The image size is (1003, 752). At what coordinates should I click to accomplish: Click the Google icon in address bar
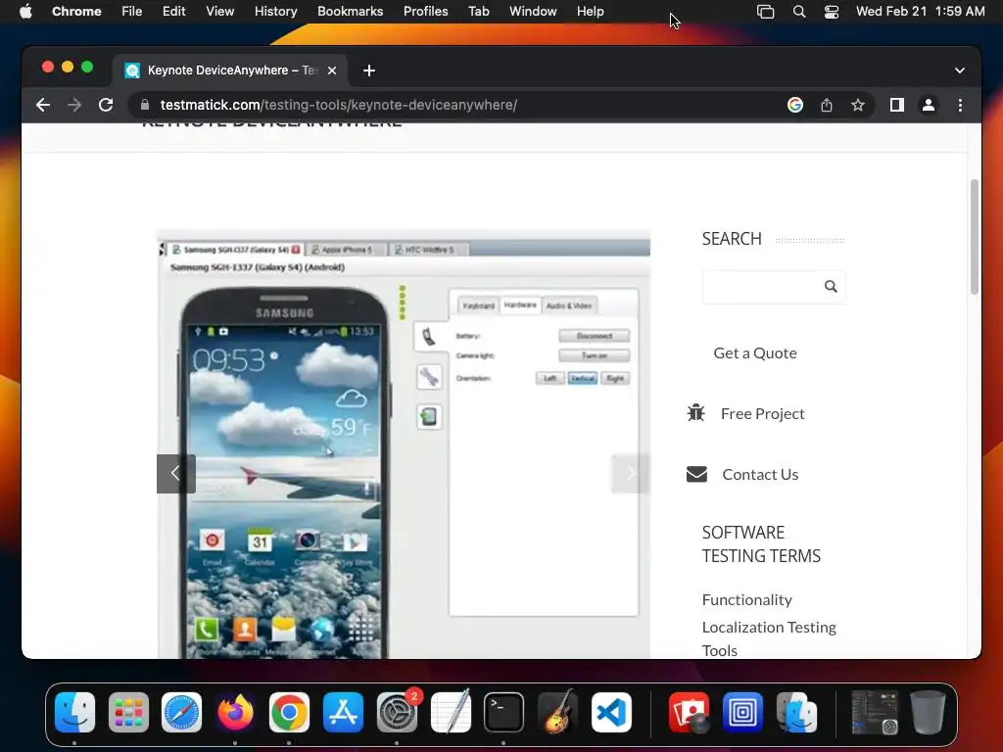(x=795, y=105)
